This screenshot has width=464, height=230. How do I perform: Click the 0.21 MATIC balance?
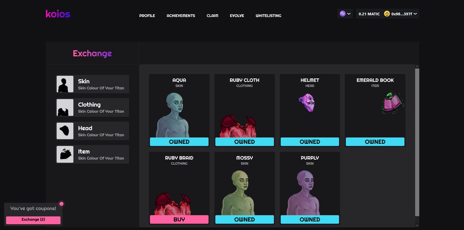pyautogui.click(x=369, y=14)
